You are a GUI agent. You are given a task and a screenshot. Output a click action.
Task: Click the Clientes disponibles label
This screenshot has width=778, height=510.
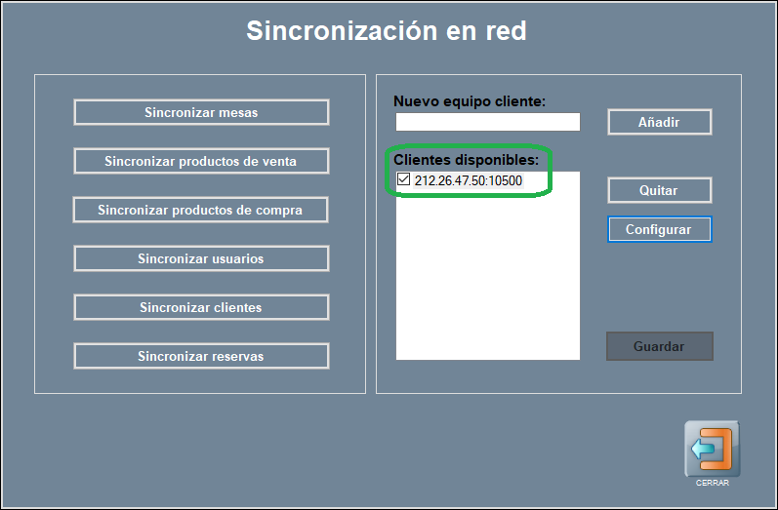coord(466,159)
